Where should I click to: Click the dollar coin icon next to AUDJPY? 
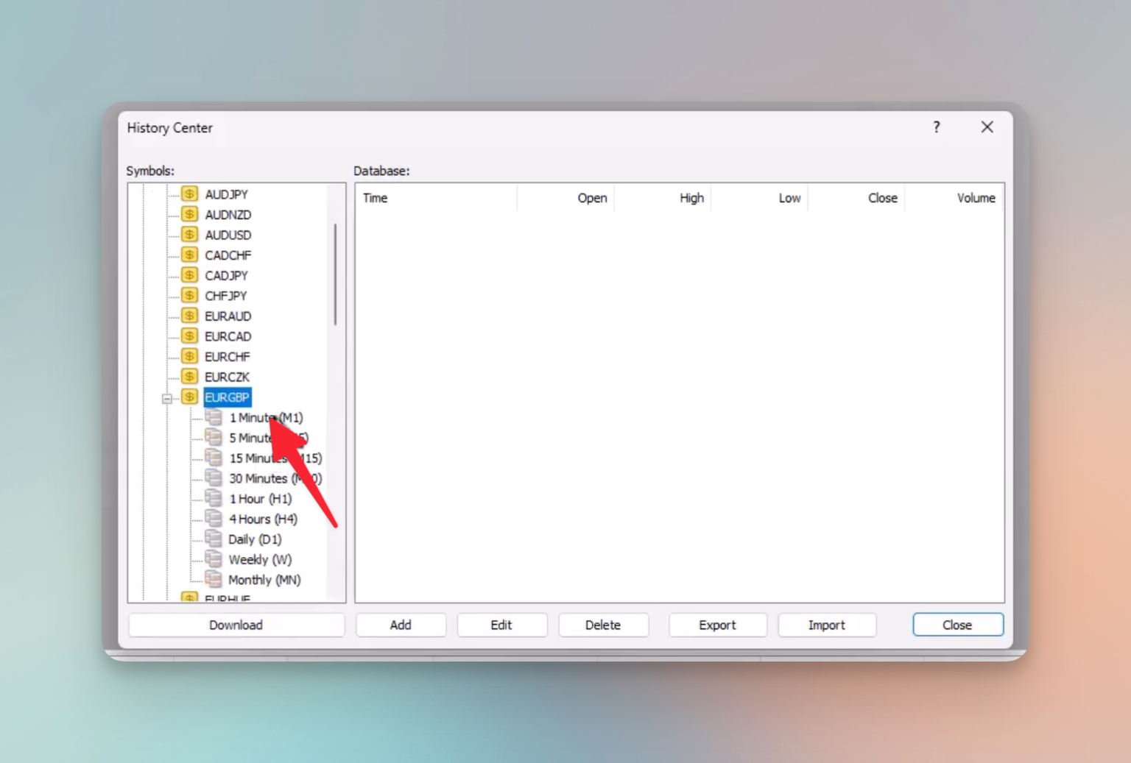[x=189, y=194]
